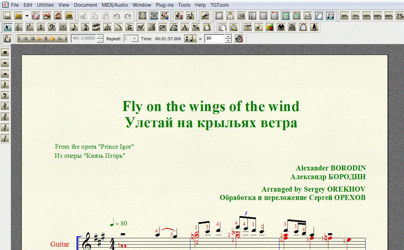Select the Key Signature tool
This screenshot has width=404, height=250.
30,27
